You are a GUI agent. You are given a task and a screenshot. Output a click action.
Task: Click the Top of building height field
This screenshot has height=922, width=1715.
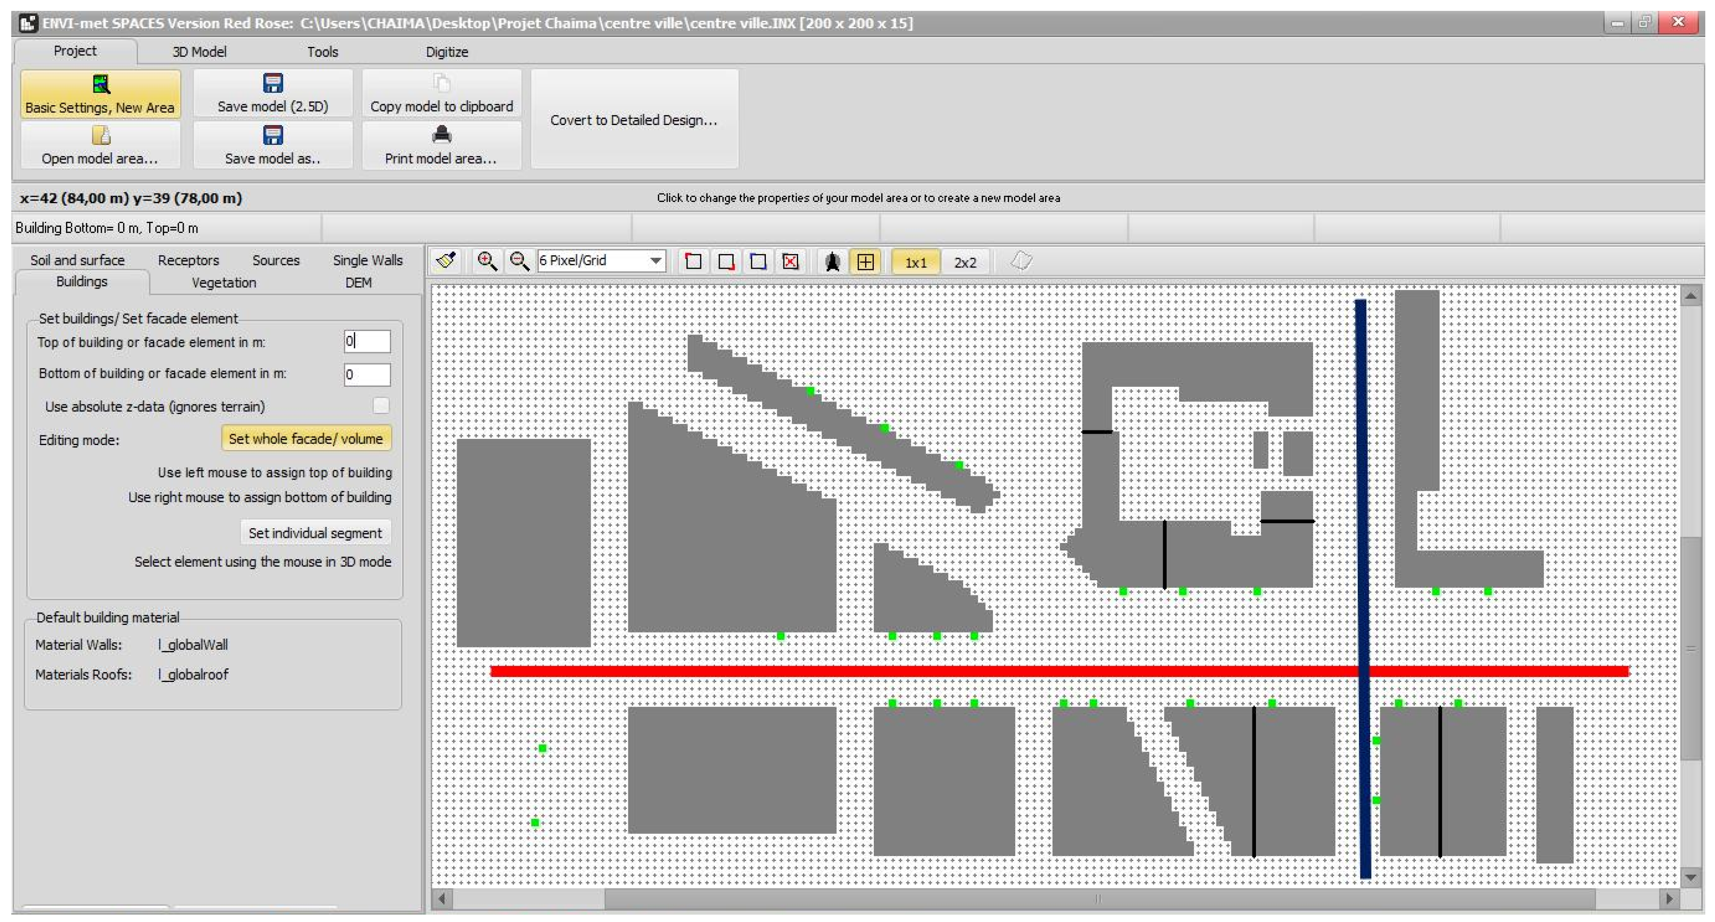(367, 341)
